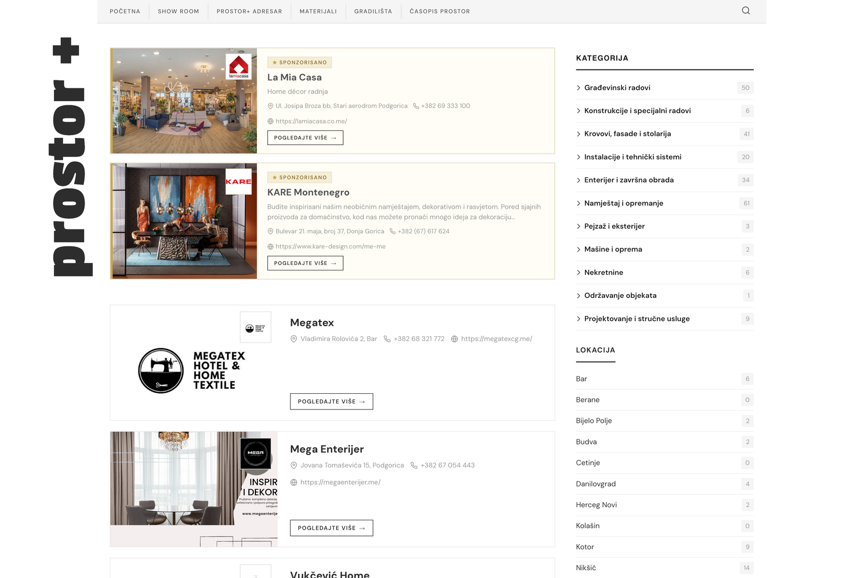Screen dimensions: 862x578
Task: Click Megatex location pin icon
Action: (294, 339)
